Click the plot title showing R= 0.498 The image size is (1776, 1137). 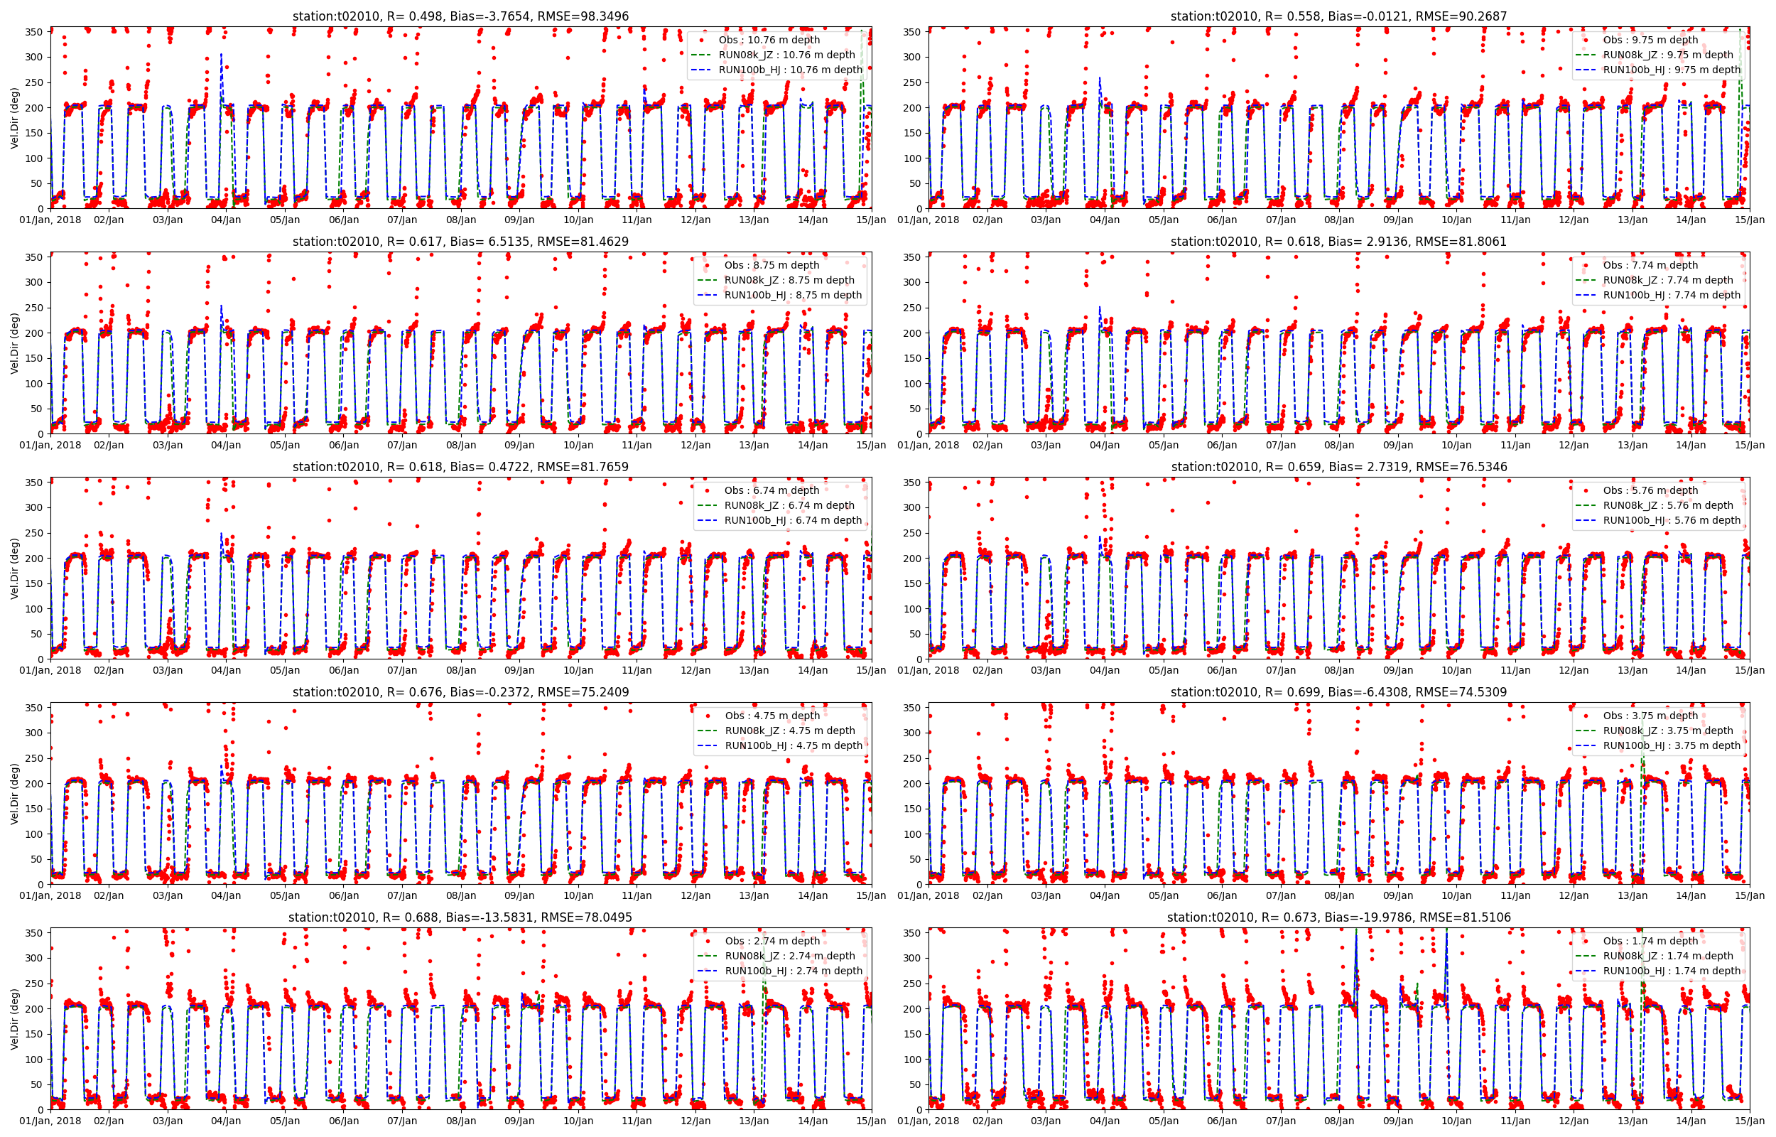point(460,16)
